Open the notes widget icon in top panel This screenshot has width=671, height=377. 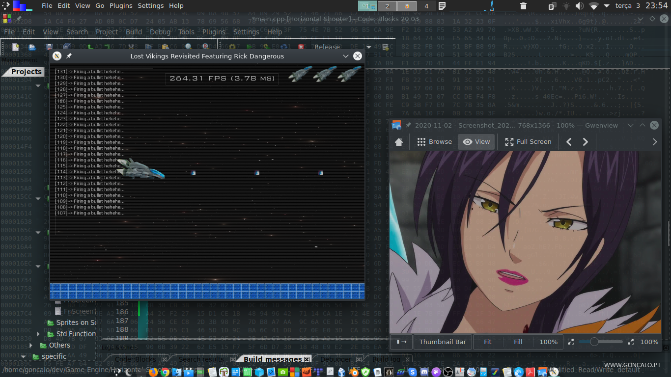(x=442, y=6)
